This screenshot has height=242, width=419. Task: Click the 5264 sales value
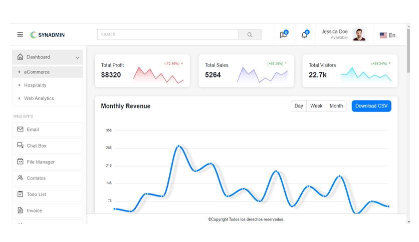[x=213, y=75]
